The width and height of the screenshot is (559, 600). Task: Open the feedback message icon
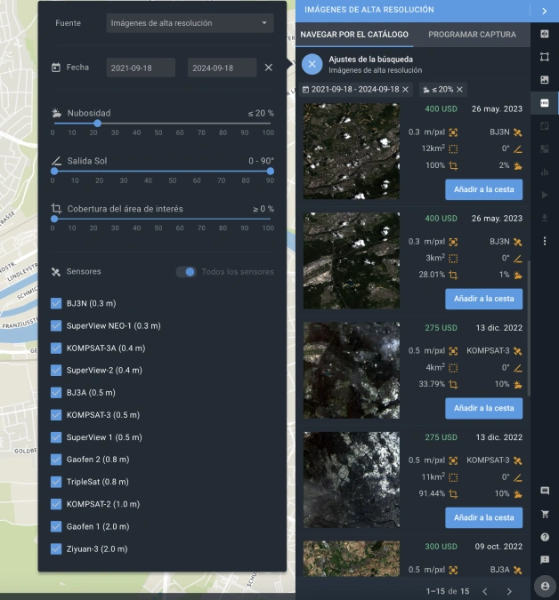click(545, 560)
